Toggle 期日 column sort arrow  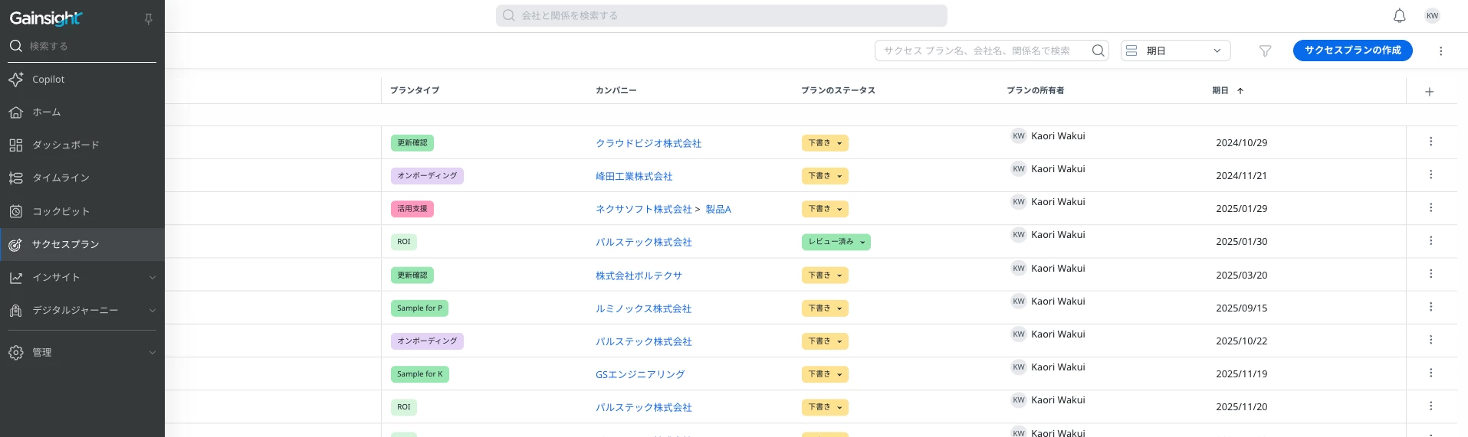pyautogui.click(x=1240, y=91)
